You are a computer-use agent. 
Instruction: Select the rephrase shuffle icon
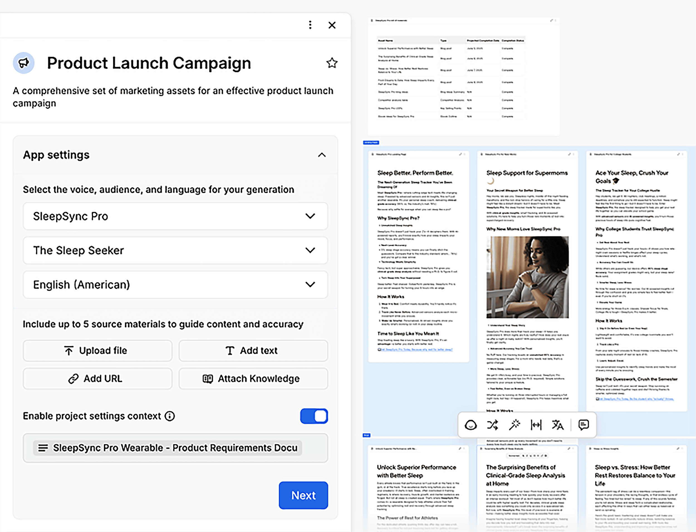pos(493,425)
